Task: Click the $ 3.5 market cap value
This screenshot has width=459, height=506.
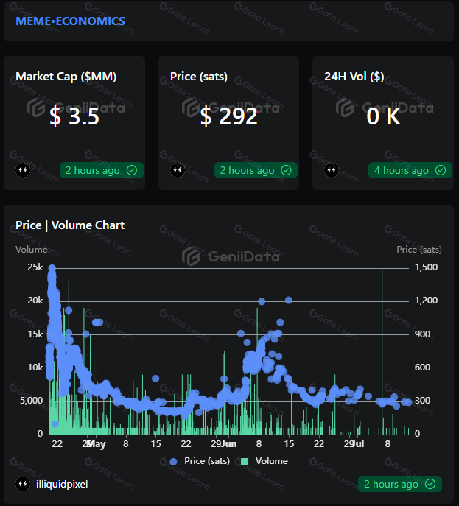Action: 74,116
